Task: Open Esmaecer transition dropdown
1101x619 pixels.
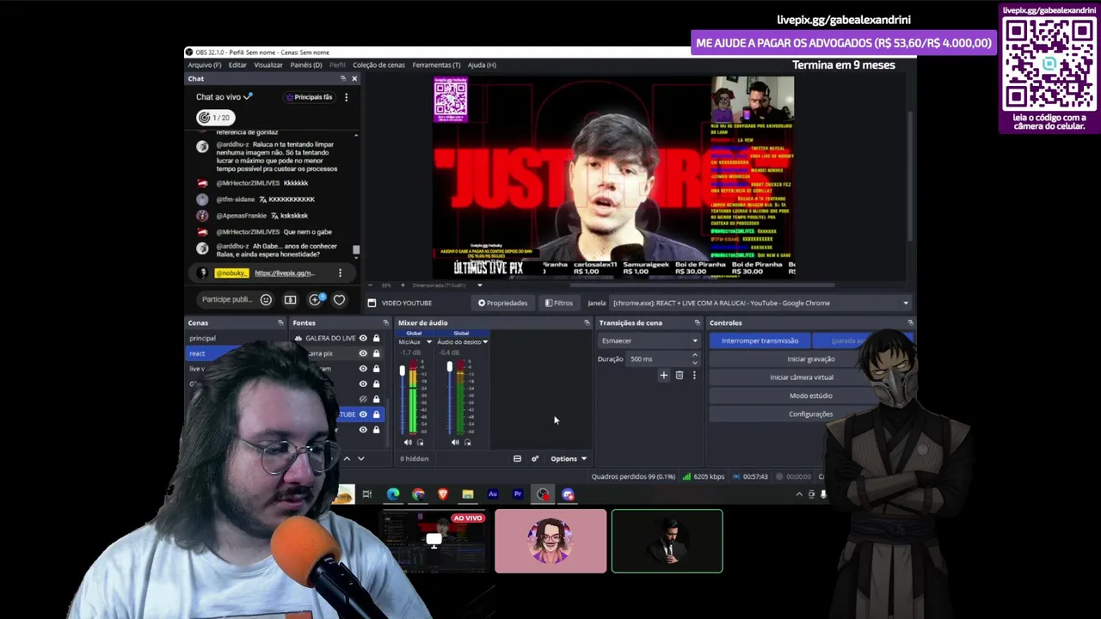Action: tap(649, 340)
